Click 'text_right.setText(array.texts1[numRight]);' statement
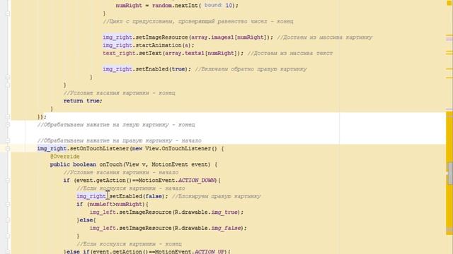 [x=173, y=54]
